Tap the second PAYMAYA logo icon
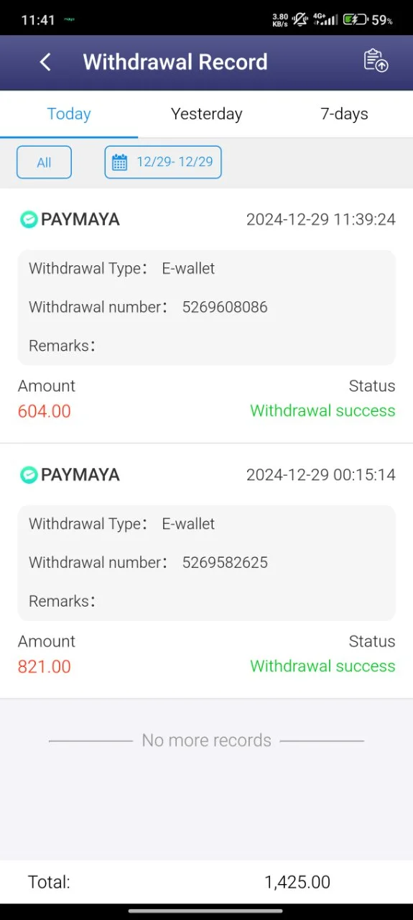Image resolution: width=413 pixels, height=920 pixels. (x=28, y=474)
